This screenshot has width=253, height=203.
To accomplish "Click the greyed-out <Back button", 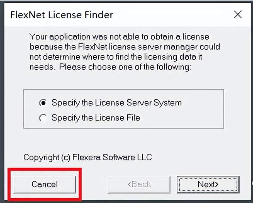I will pyautogui.click(x=139, y=184).
